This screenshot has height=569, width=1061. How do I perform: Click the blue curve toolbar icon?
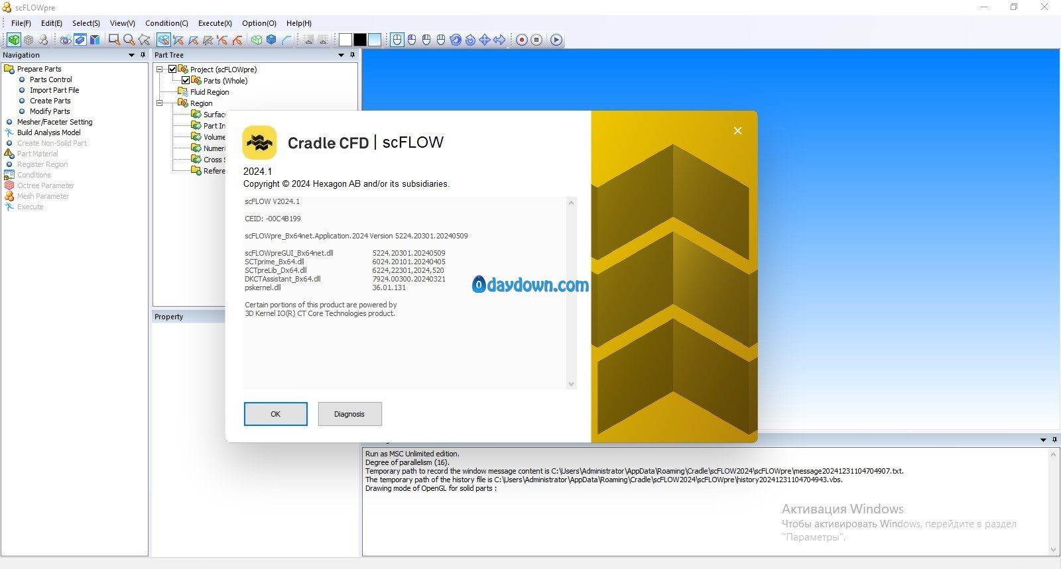(x=286, y=40)
